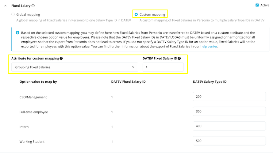Select the Global mapping radio button
The height and width of the screenshot is (156, 273).
pos(13,14)
